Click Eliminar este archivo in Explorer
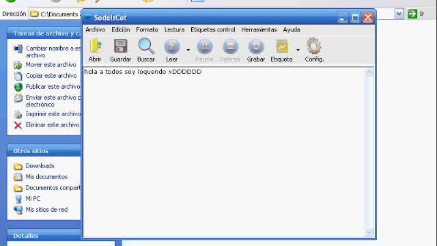Image resolution: width=437 pixels, height=246 pixels. pyautogui.click(x=53, y=124)
